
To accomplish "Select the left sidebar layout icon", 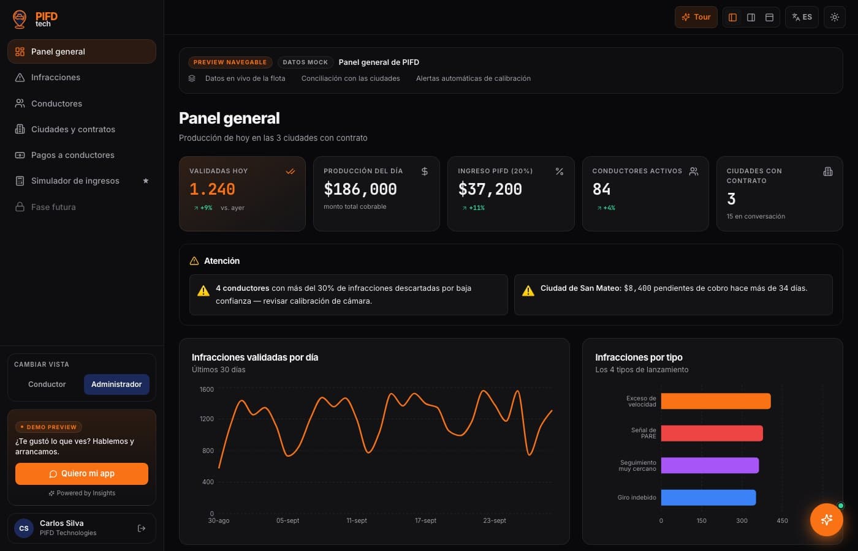I will (x=732, y=17).
